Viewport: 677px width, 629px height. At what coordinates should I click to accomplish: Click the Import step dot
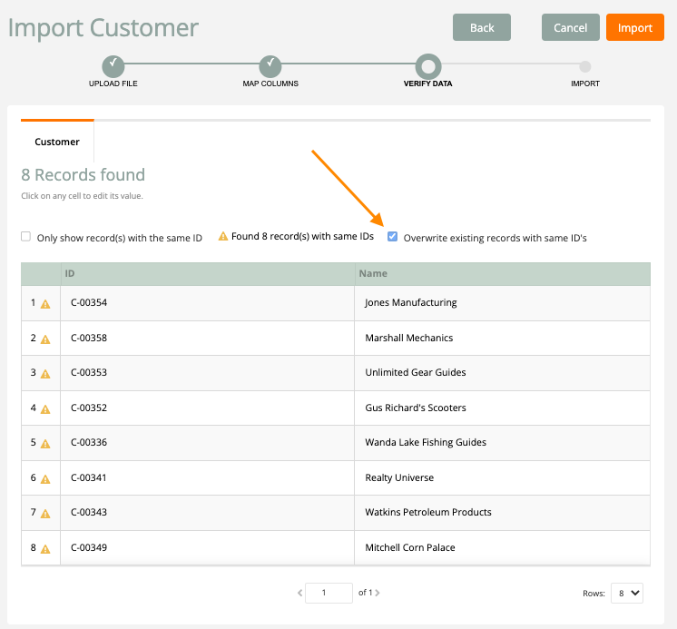(585, 66)
